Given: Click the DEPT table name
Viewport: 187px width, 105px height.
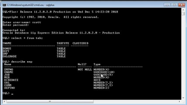Looking at the screenshot, I should coord(6,51).
